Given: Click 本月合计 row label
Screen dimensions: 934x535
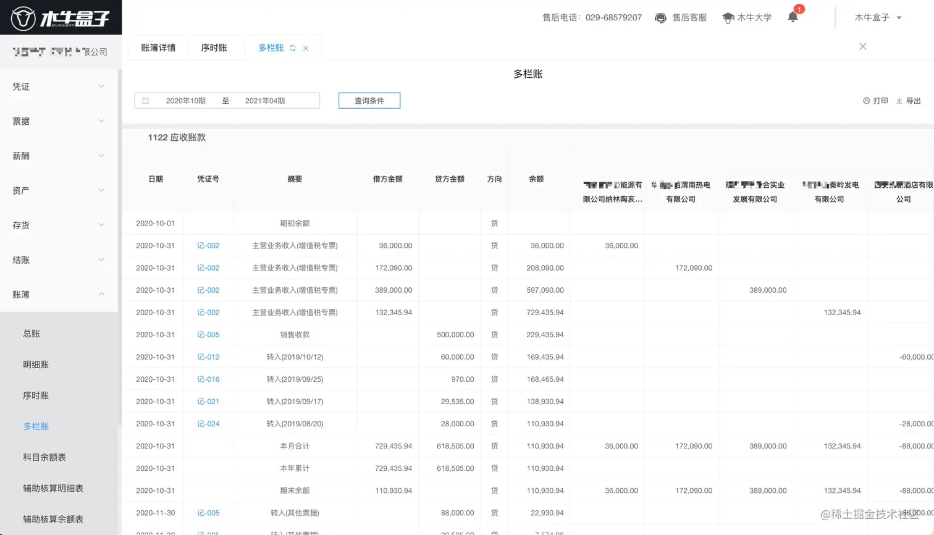Looking at the screenshot, I should [295, 446].
